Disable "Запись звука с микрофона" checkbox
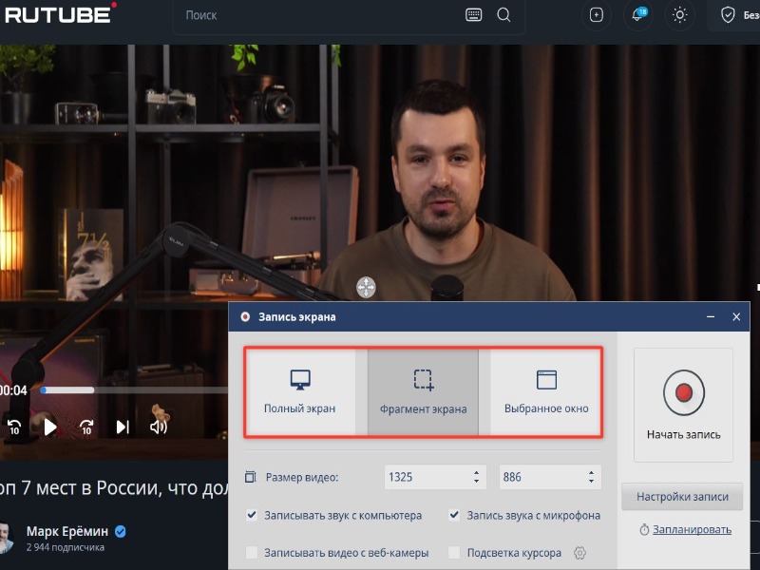The image size is (760, 570). click(x=454, y=516)
